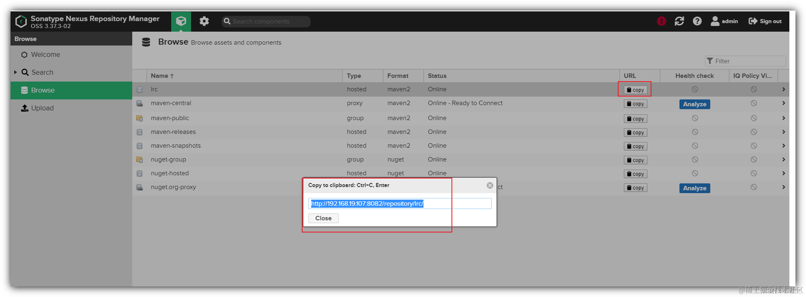Click maven-public health check unavailable icon
The image size is (806, 297).
(x=695, y=118)
